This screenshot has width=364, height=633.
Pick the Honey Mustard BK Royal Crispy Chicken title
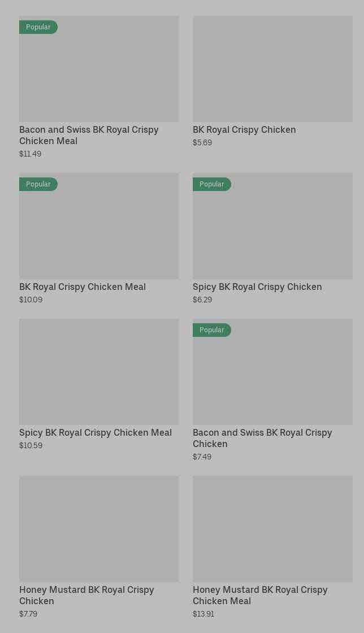click(x=86, y=595)
